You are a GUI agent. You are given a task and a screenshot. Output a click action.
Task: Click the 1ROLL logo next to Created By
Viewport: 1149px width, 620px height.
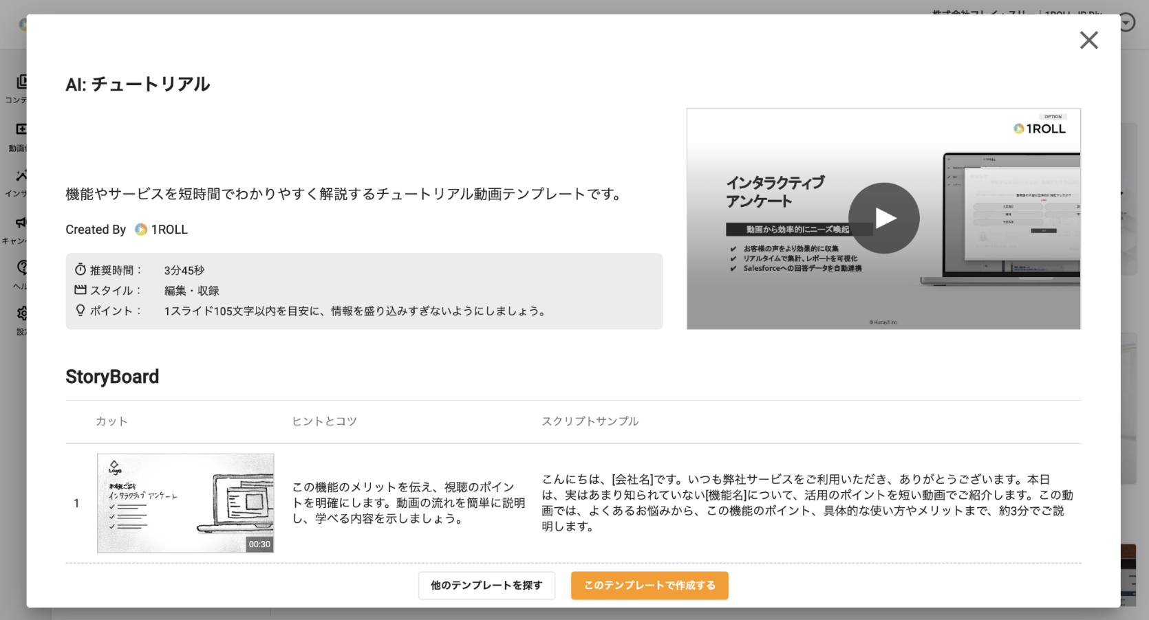[141, 229]
